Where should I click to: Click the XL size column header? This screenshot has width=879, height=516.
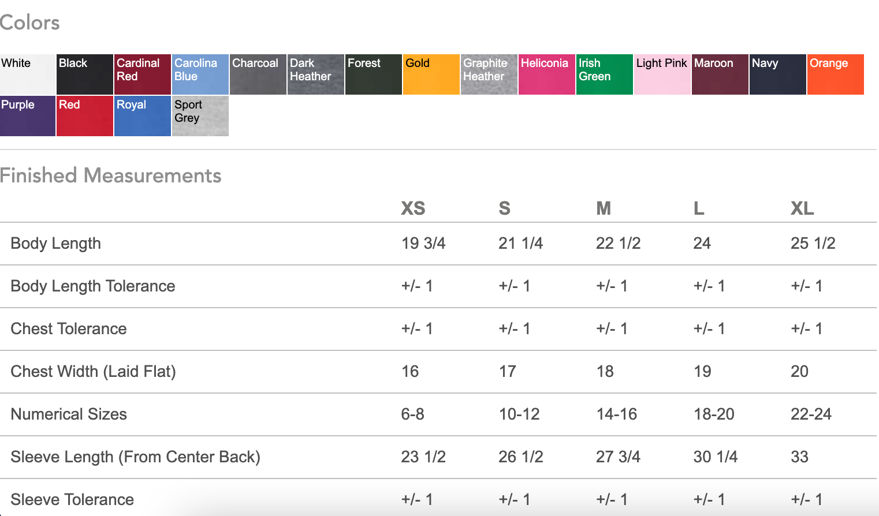(x=802, y=208)
